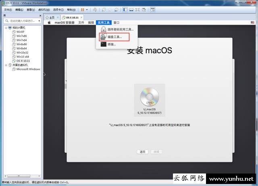
Task: Switch to the OS X 10.11 tab
Action: click(x=72, y=17)
